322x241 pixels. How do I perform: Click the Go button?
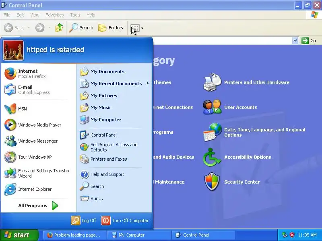point(309,41)
